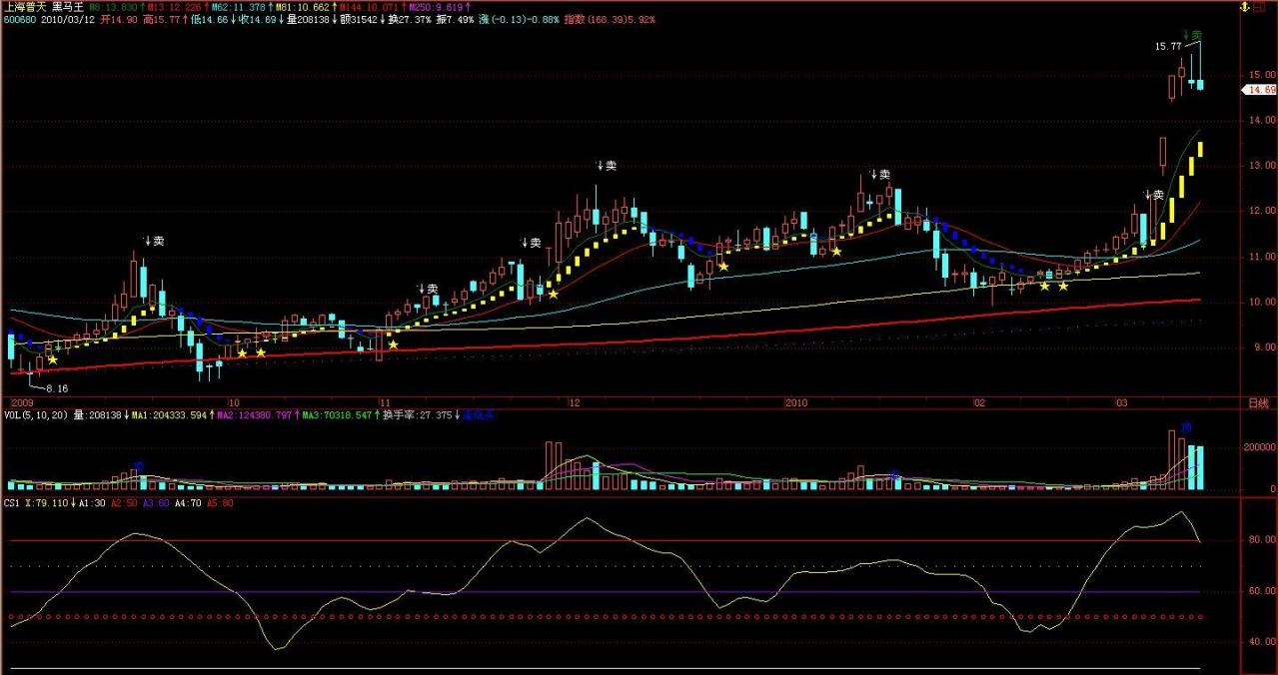Click the 换手率:27.375 label in the volume panel
This screenshot has height=675, width=1279.
tap(420, 414)
